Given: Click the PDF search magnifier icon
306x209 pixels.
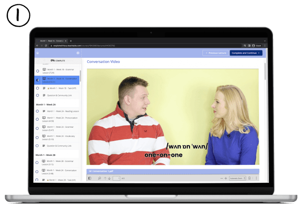Looking at the screenshot, I should coord(99,178).
